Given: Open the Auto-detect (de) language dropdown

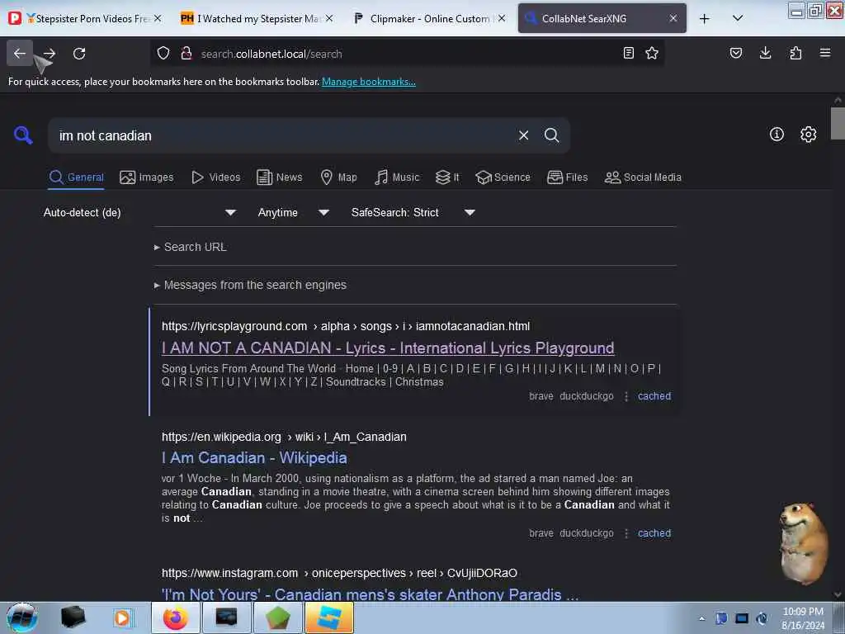Looking at the screenshot, I should click(x=139, y=212).
